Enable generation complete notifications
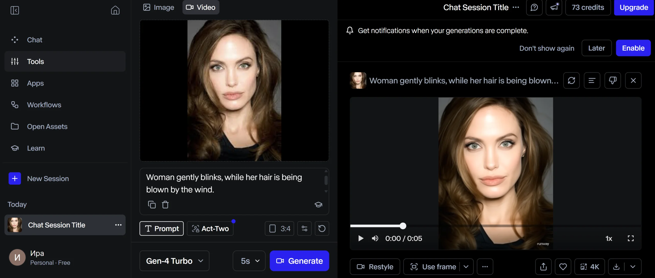This screenshot has width=655, height=278. point(633,48)
